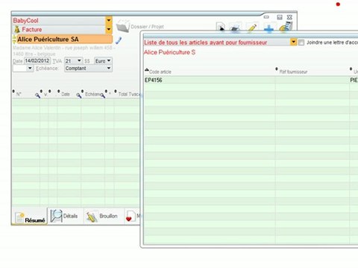Viewport: 358px width, 268px height.
Task: Open the tab with the red heart icon
Action: [x=132, y=216]
